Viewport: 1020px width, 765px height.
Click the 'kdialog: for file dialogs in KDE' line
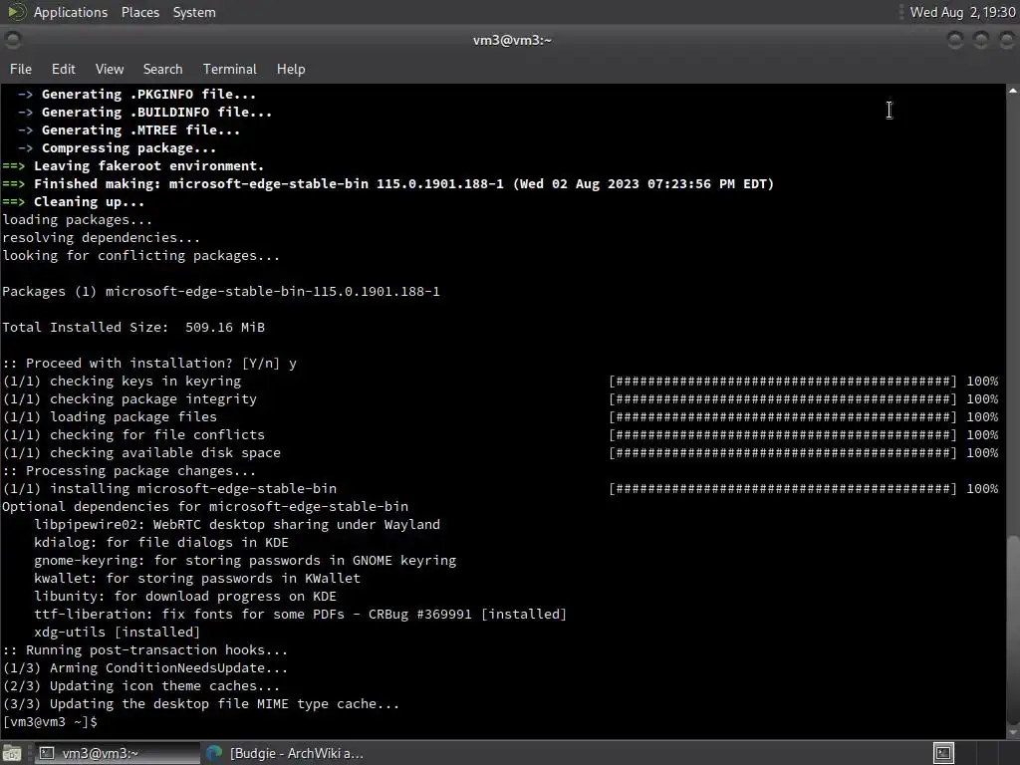(161, 543)
